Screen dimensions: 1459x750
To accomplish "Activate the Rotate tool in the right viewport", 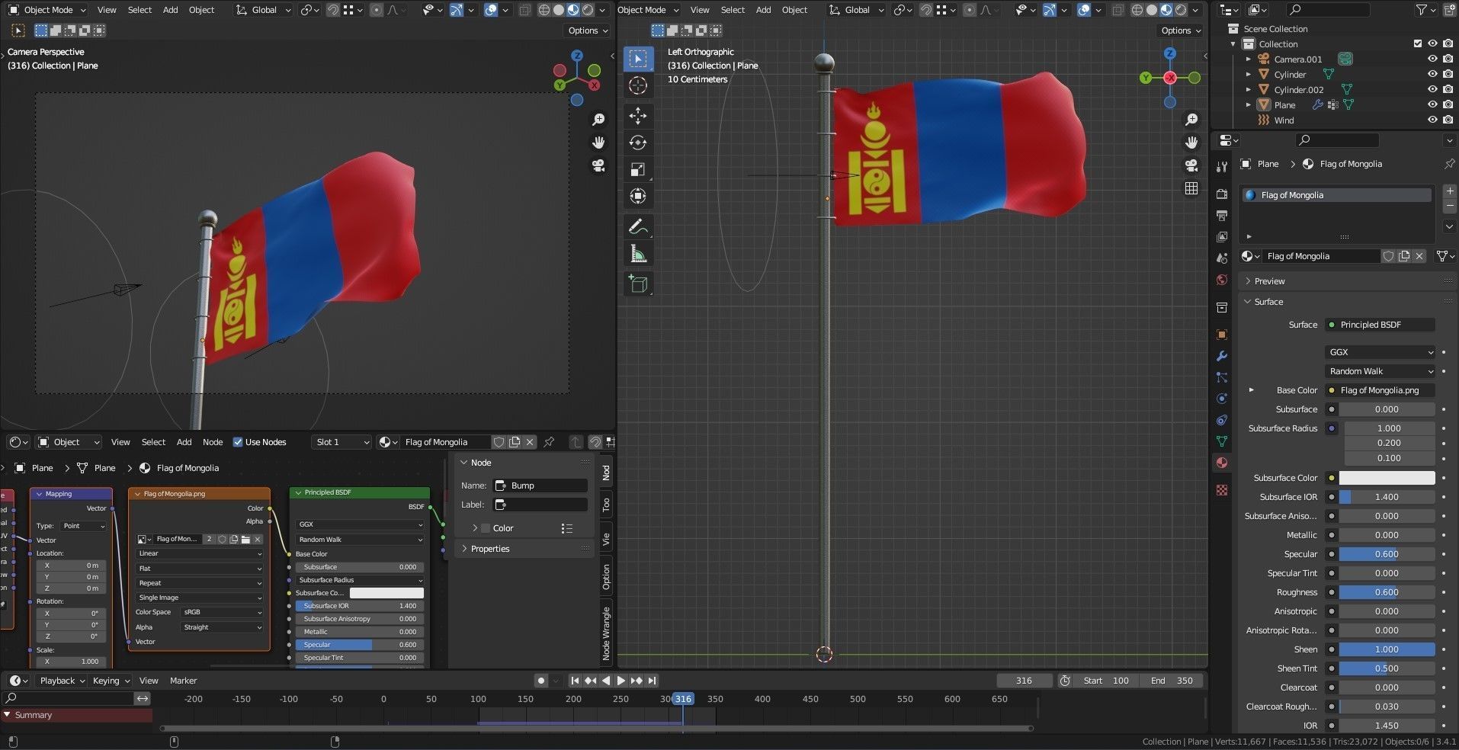I will pos(638,143).
